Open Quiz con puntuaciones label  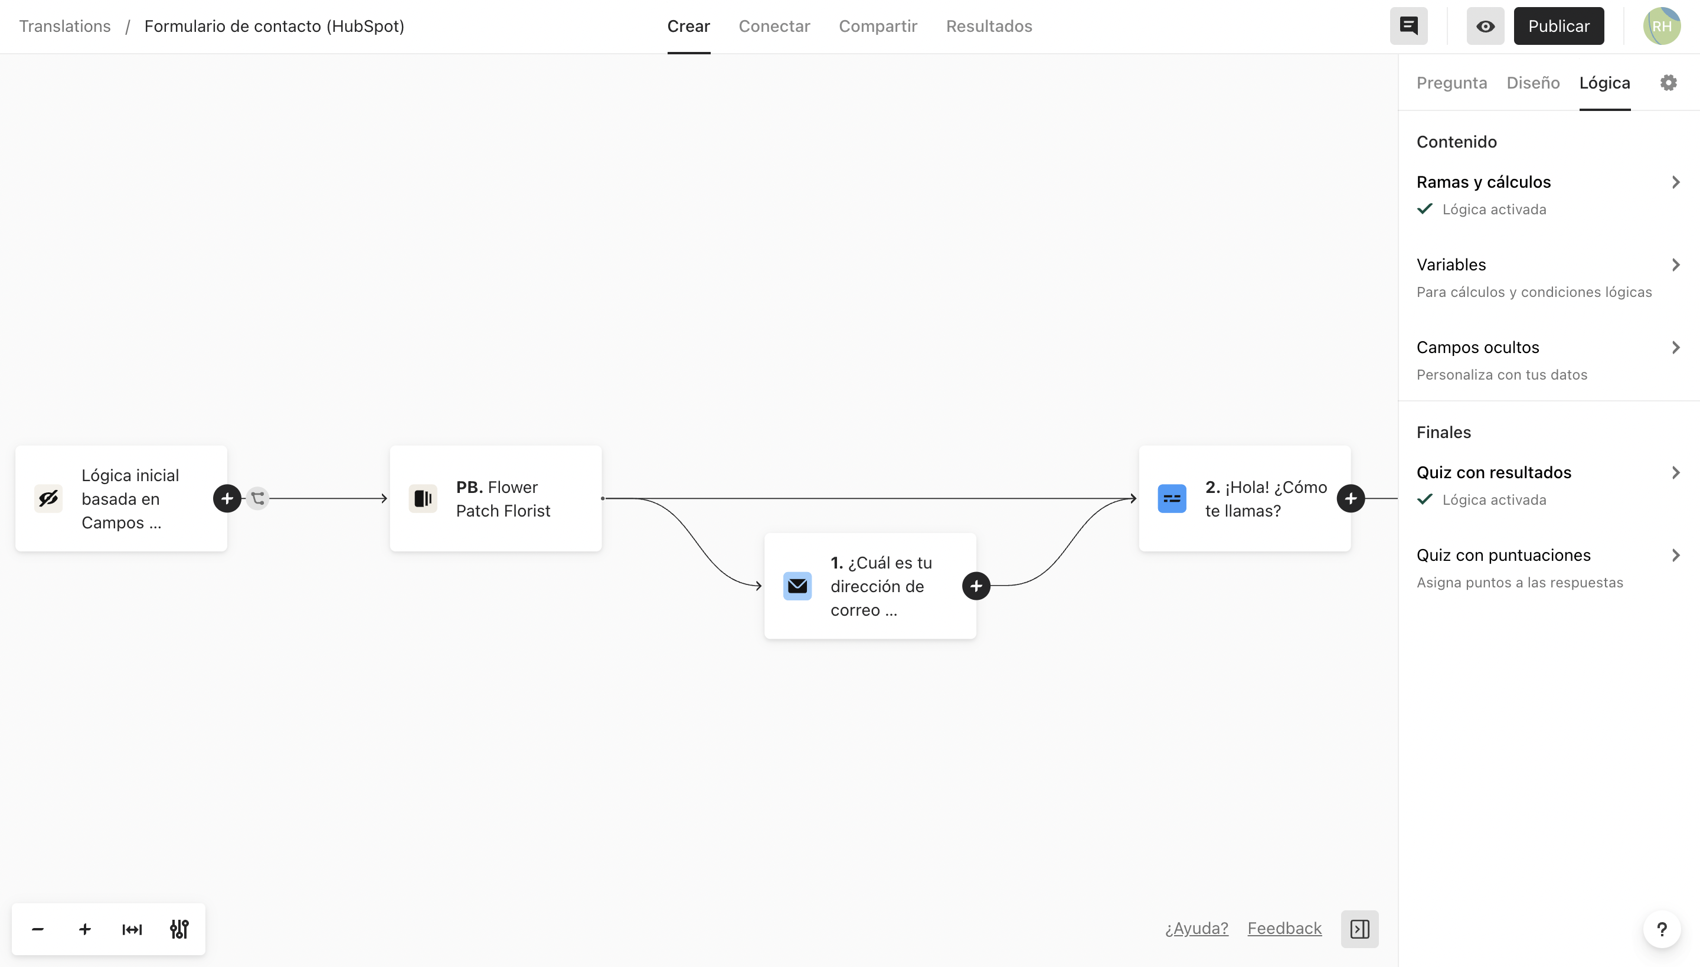click(1503, 555)
